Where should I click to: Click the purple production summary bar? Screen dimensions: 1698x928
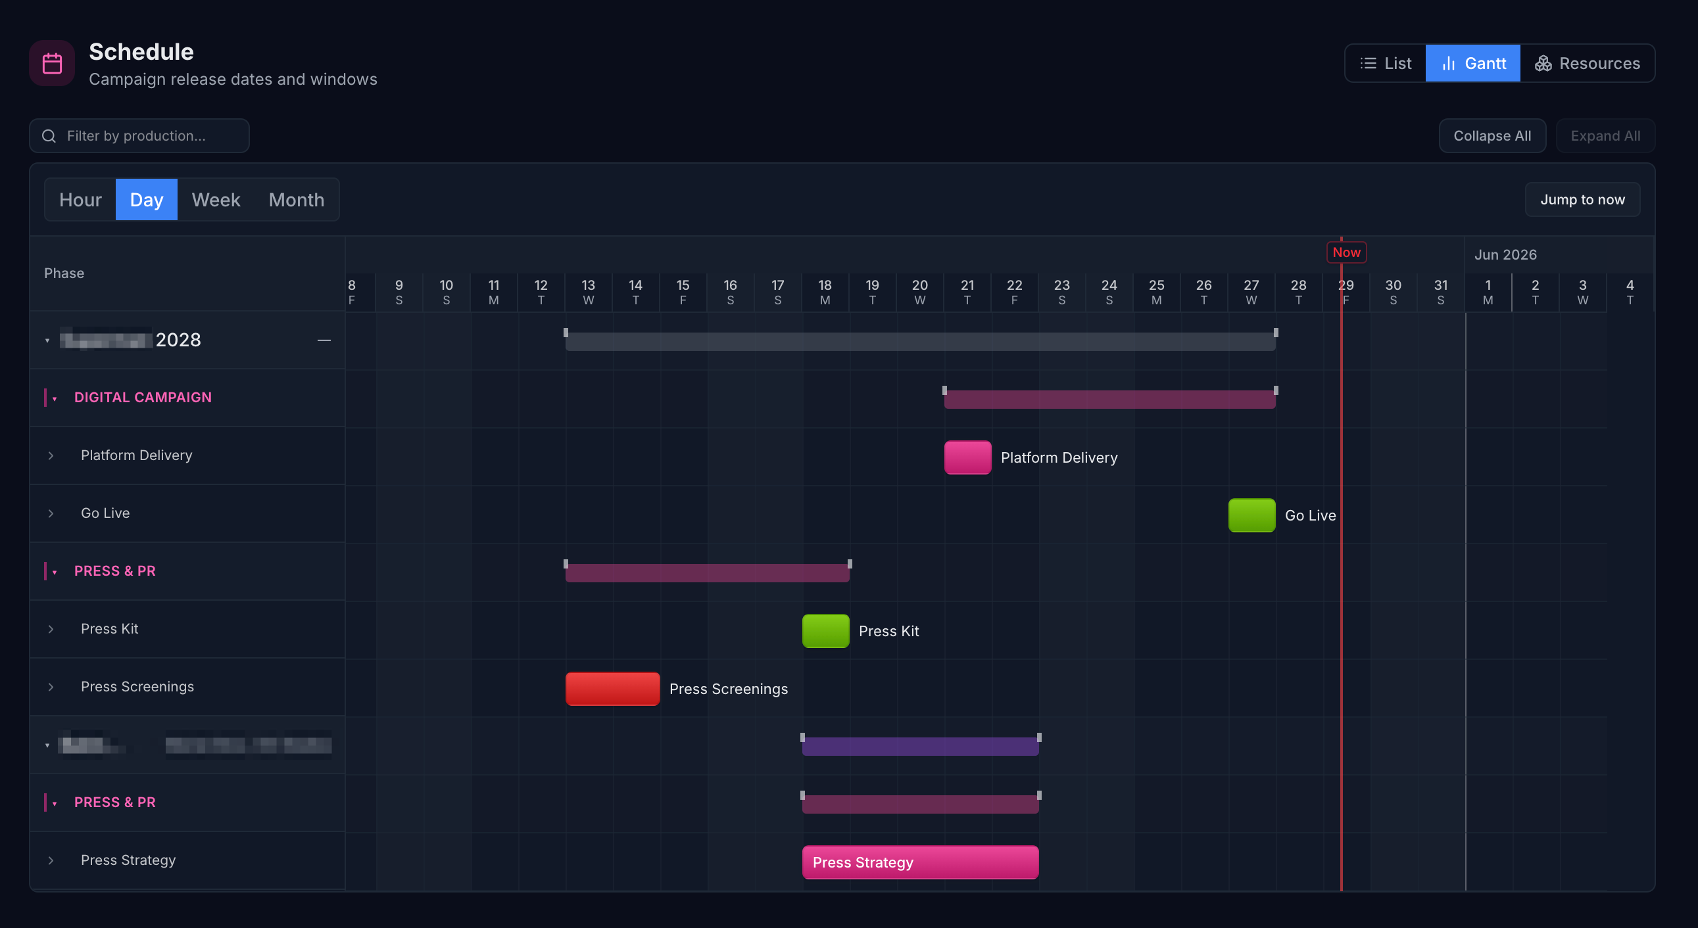pos(920,746)
